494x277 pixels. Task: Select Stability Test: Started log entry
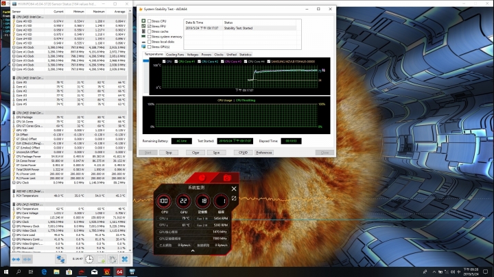pyautogui.click(x=240, y=28)
